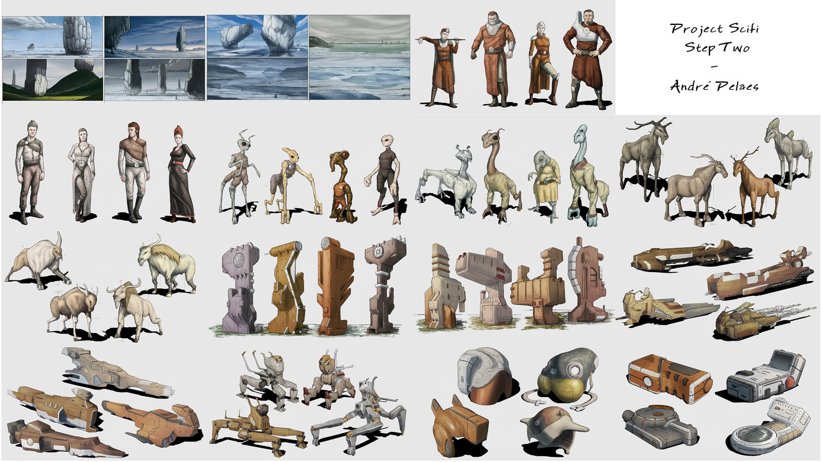
Task: Click the "André Pelaes" author name
Action: [x=714, y=85]
